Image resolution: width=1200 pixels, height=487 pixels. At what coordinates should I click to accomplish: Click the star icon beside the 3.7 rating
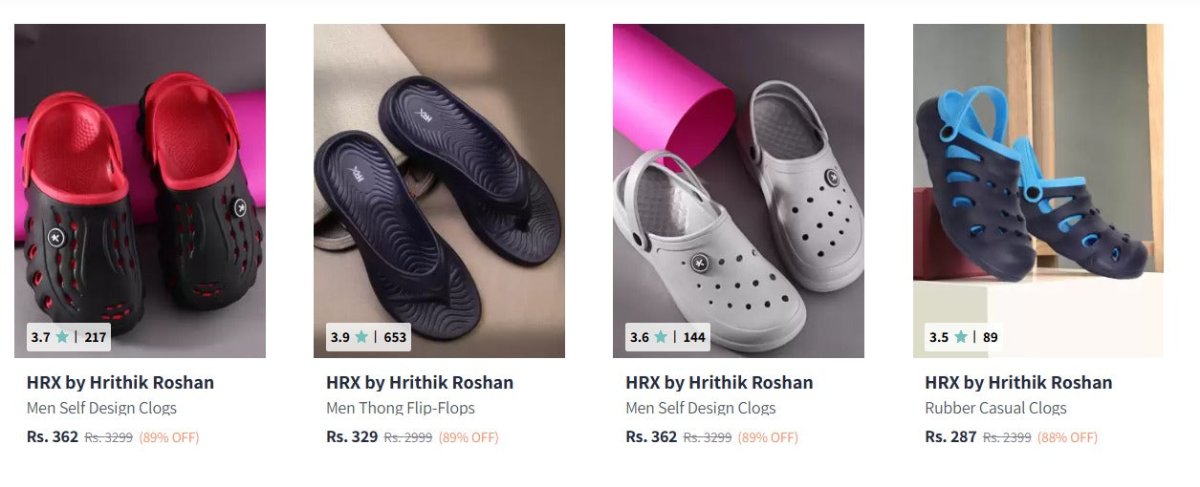click(62, 337)
